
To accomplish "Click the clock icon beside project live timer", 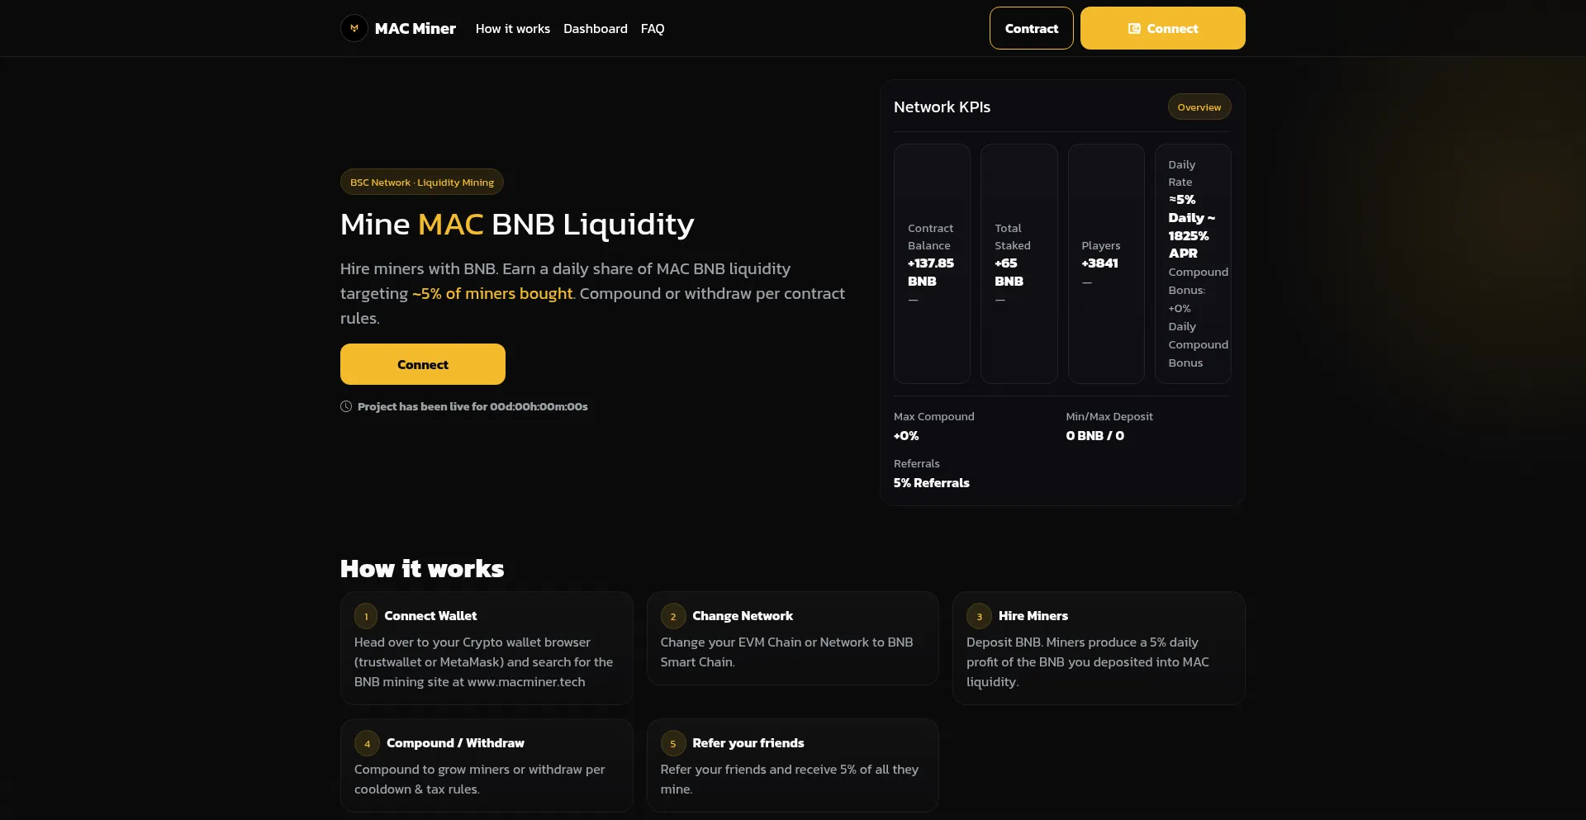I will 346,406.
